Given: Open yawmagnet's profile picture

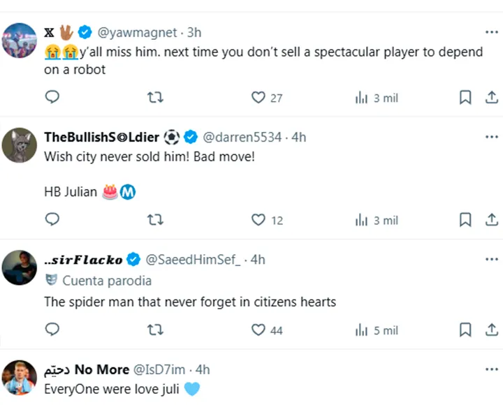Looking at the screenshot, I should [20, 40].
